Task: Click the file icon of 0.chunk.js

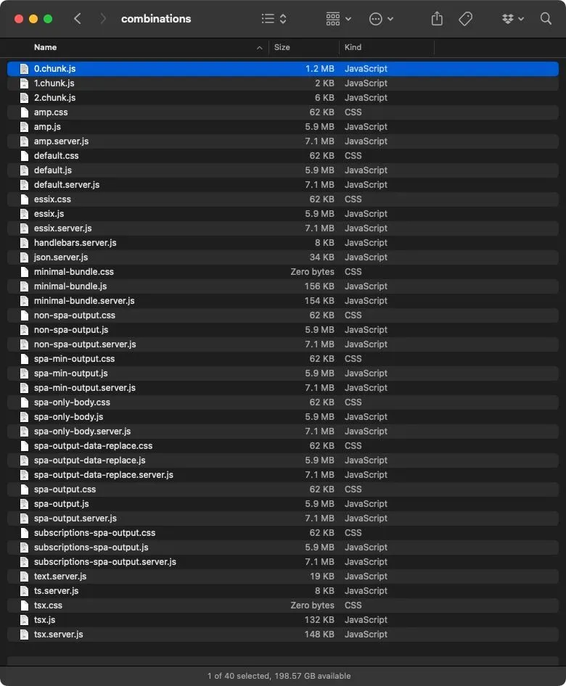Action: (x=25, y=69)
